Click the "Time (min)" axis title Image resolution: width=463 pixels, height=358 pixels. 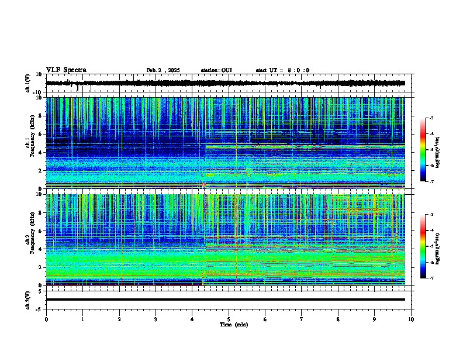[x=234, y=325]
